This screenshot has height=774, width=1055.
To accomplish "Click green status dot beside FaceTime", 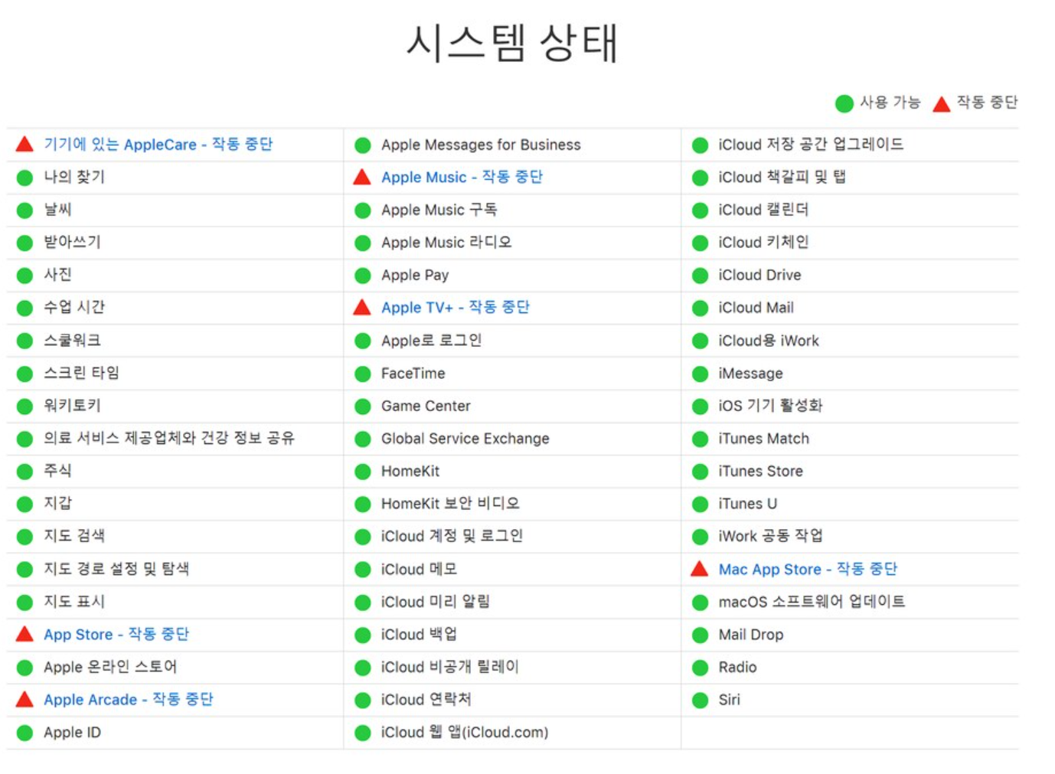I will point(363,374).
